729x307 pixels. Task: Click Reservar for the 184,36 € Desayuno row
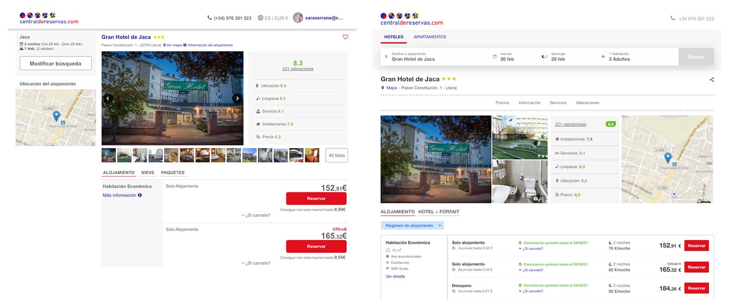click(697, 288)
